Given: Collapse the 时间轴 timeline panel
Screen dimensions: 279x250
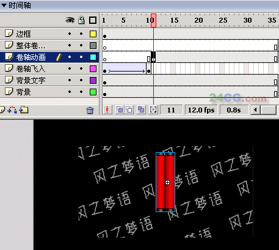Looking at the screenshot, I should click(x=4, y=5).
